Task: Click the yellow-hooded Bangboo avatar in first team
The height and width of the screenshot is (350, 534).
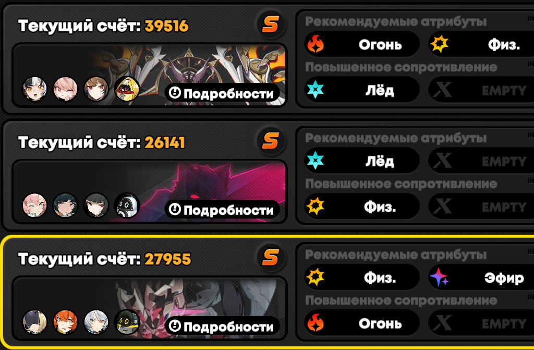Action: click(x=127, y=89)
